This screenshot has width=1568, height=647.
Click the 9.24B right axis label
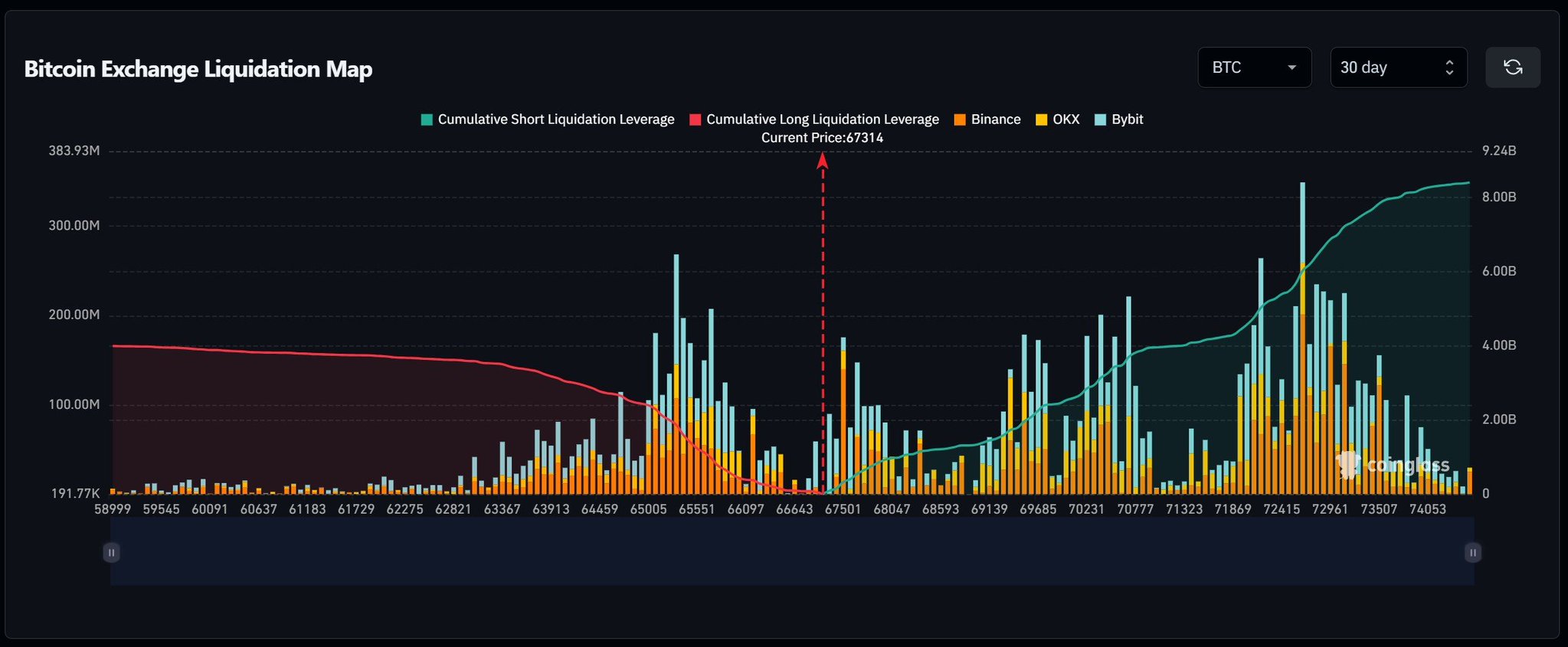coord(1498,151)
